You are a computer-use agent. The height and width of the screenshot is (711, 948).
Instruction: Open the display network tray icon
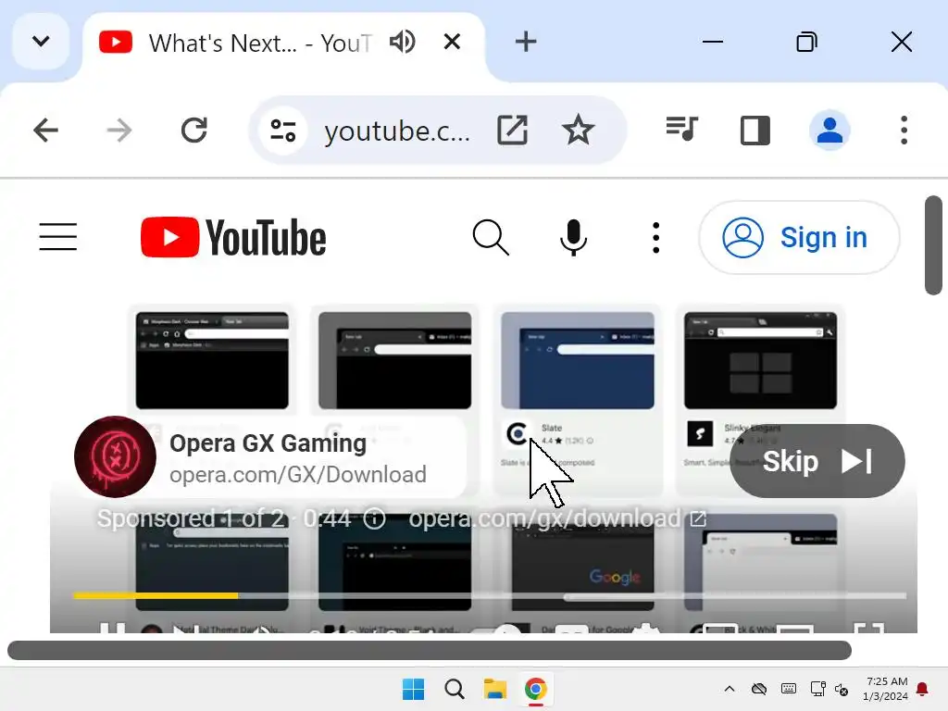pyautogui.click(x=818, y=689)
